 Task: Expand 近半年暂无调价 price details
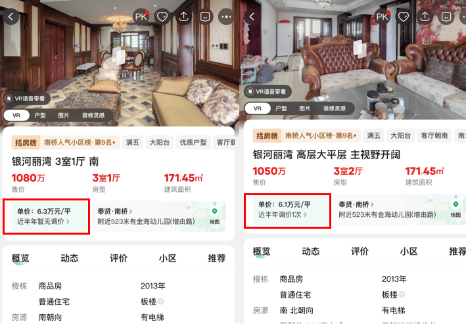43,221
